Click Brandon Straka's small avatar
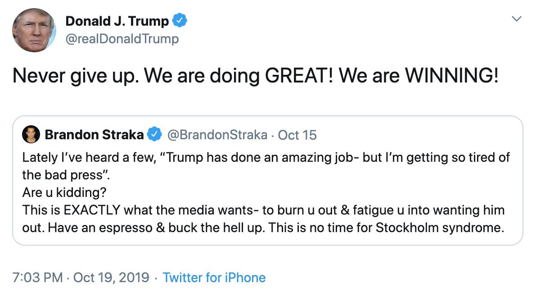 31,135
